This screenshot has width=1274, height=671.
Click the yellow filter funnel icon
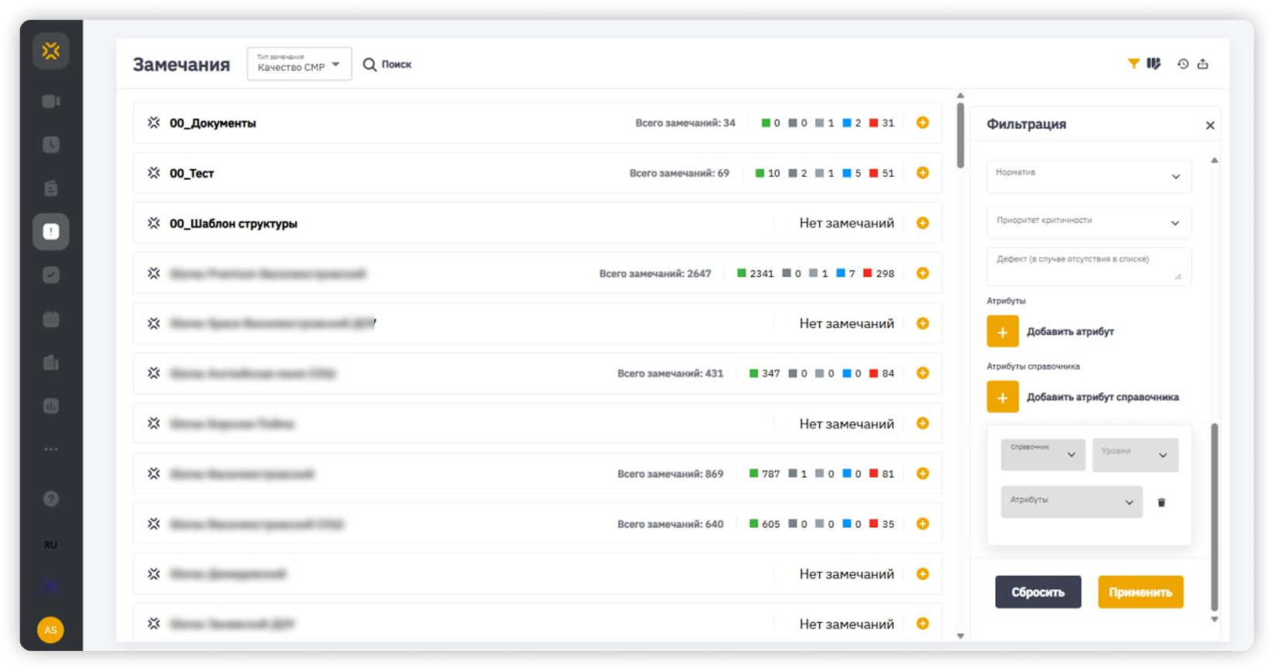1133,64
